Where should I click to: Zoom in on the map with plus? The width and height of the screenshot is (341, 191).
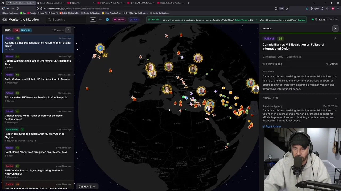coord(254,104)
